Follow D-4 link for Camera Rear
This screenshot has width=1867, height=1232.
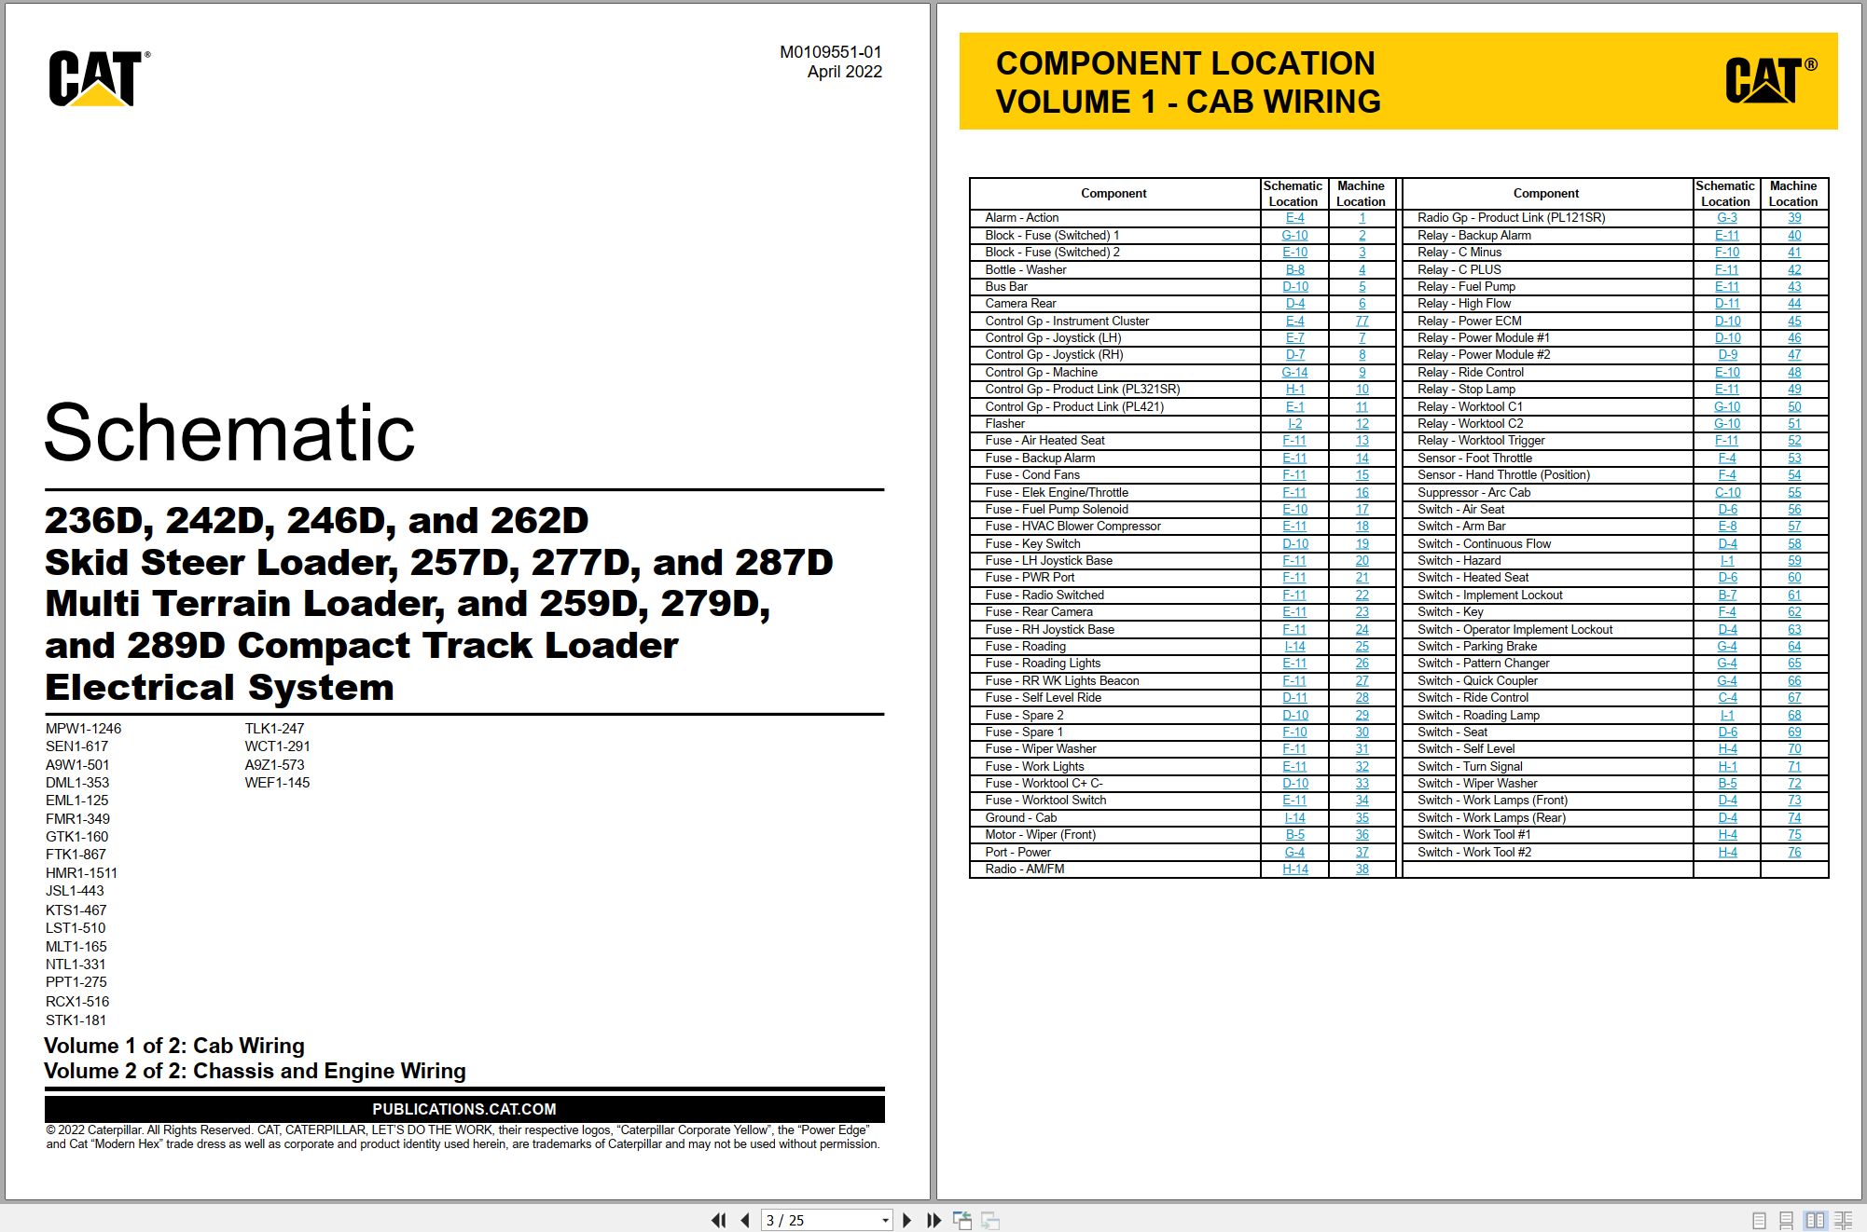pyautogui.click(x=1294, y=304)
